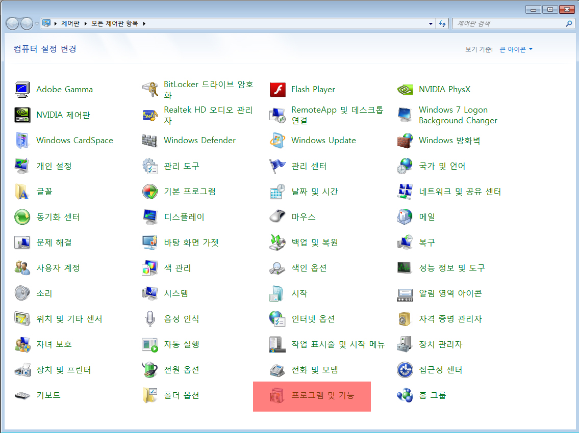Expand the root arrow before 제어판 breadcrumb
Image resolution: width=579 pixels, height=433 pixels.
coord(56,23)
